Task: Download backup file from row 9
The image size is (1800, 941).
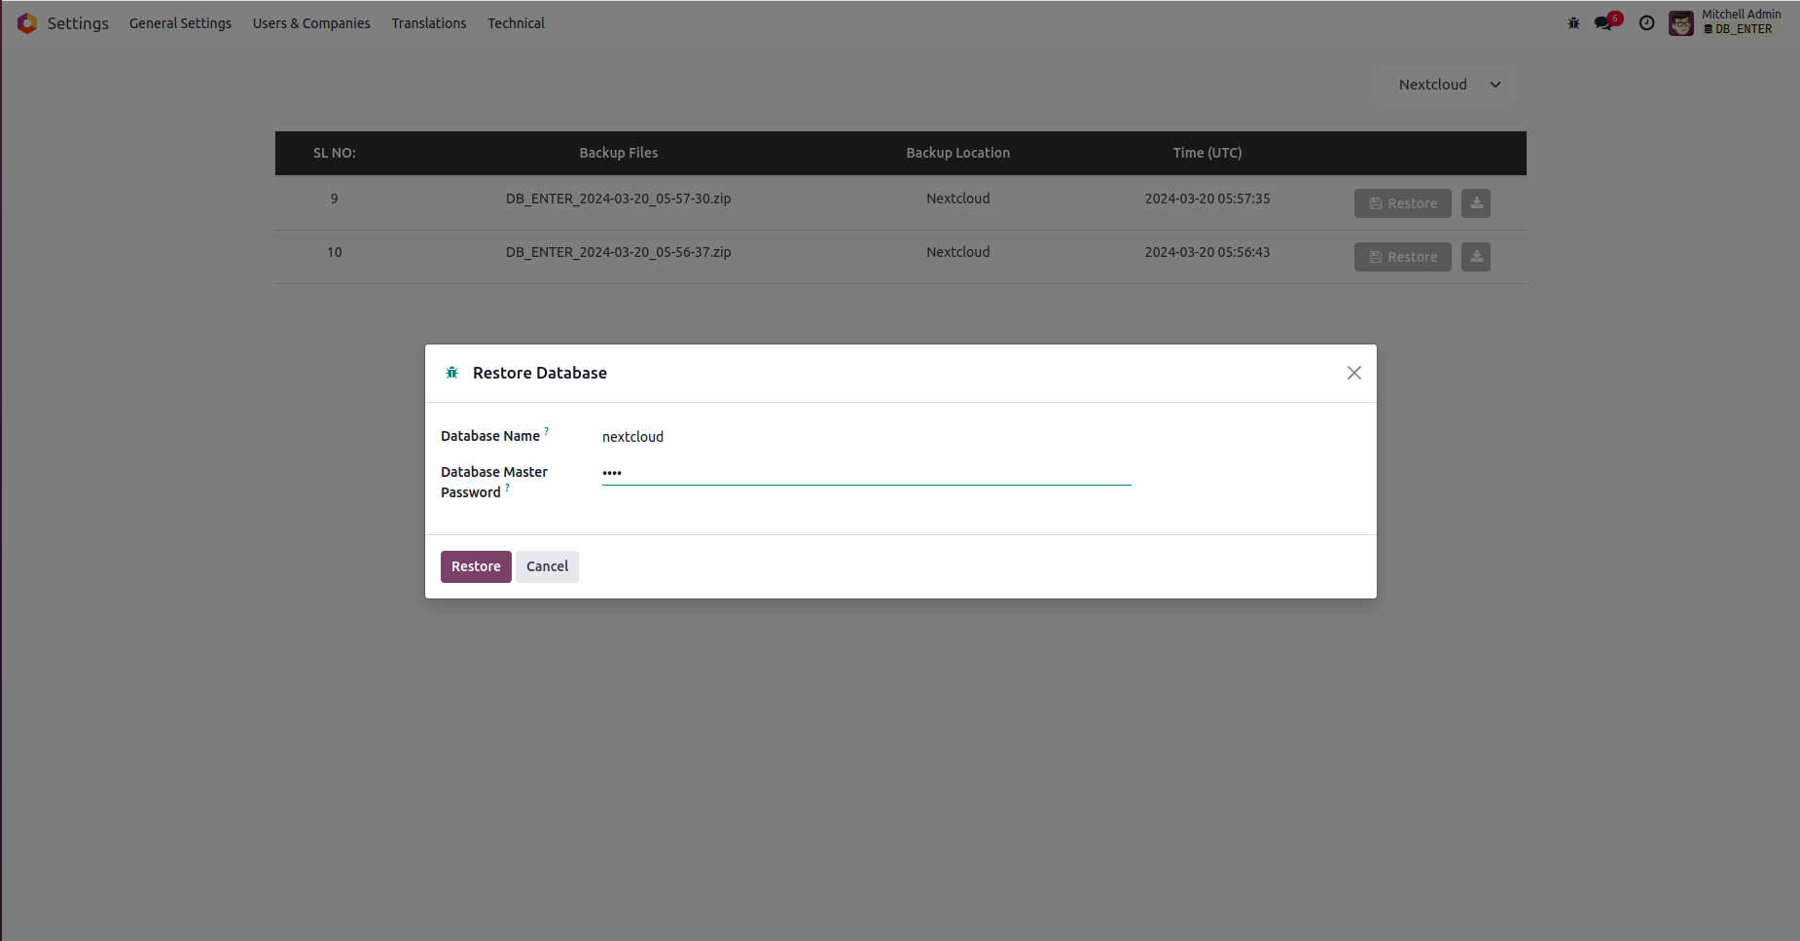Action: pyautogui.click(x=1475, y=203)
